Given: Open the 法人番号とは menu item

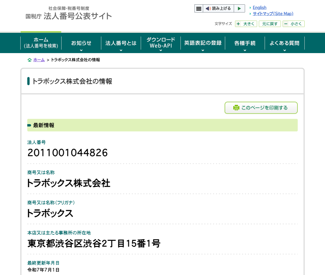Looking at the screenshot, I should 121,43.
